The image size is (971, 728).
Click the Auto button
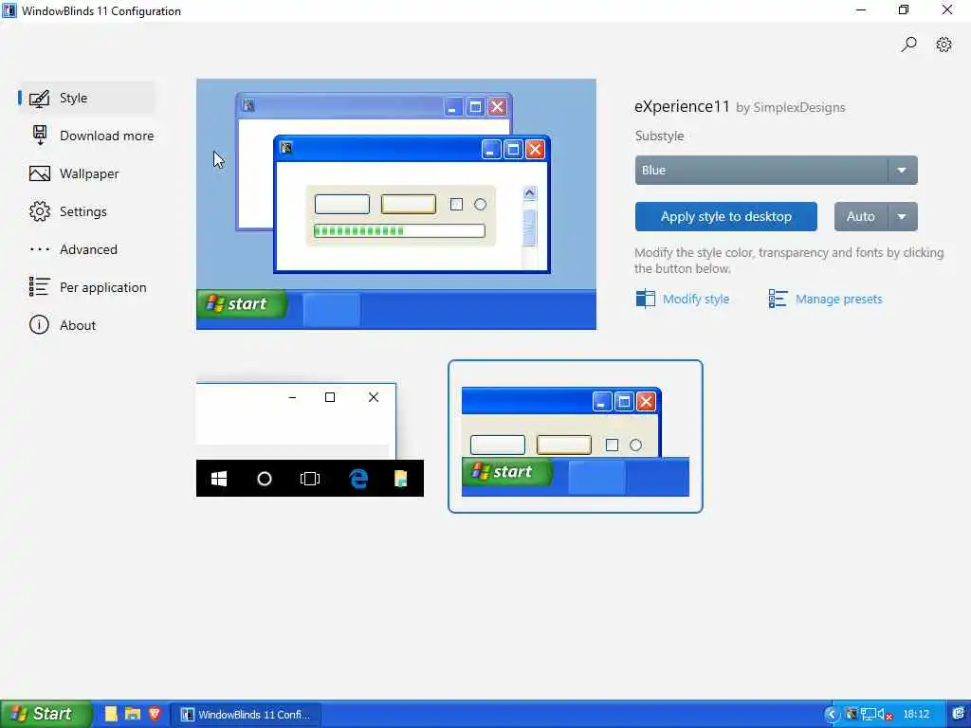coord(861,217)
